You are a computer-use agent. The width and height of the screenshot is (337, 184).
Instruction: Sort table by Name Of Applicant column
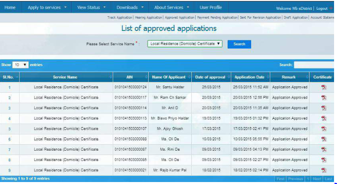pos(170,77)
